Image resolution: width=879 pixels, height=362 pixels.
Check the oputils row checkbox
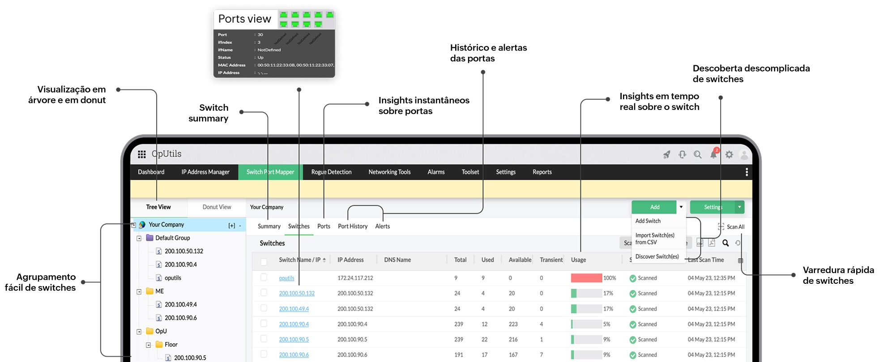click(x=264, y=277)
